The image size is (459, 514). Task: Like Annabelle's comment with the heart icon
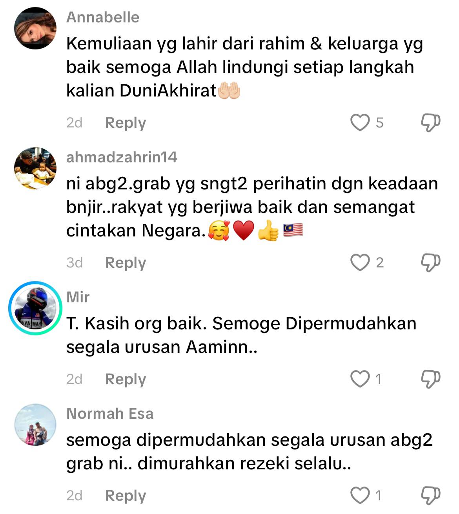[360, 123]
